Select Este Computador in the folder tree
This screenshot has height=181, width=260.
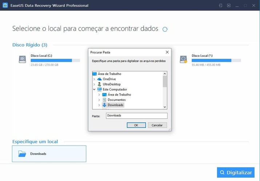point(115,89)
